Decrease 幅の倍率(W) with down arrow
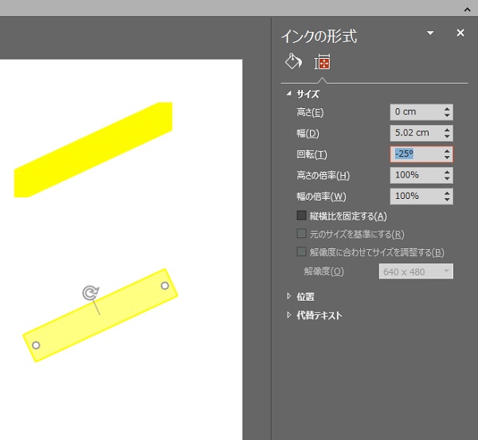The height and width of the screenshot is (440, 478). [x=447, y=200]
